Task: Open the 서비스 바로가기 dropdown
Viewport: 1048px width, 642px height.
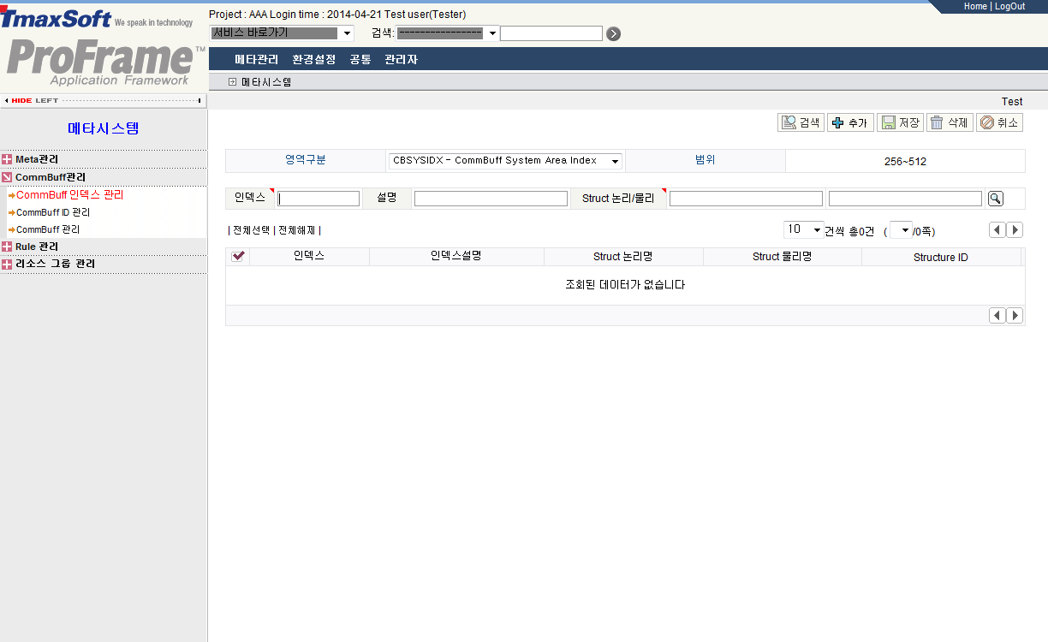Action: pyautogui.click(x=282, y=33)
